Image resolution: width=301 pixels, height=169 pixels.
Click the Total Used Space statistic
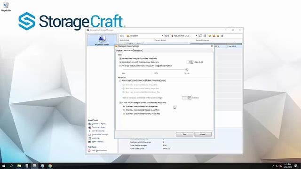[137, 149]
